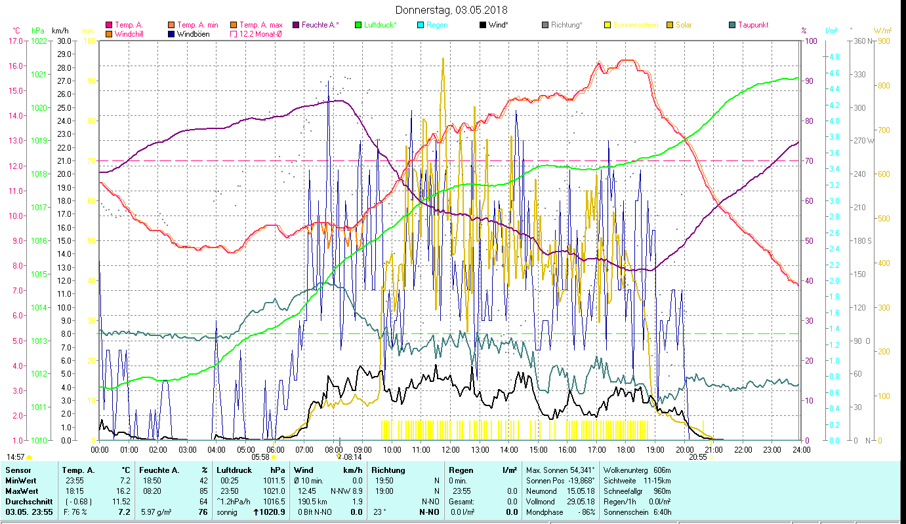Click the Sonnen Pos -19,868° entry
Viewport: 906px width, 524px height.
point(562,481)
